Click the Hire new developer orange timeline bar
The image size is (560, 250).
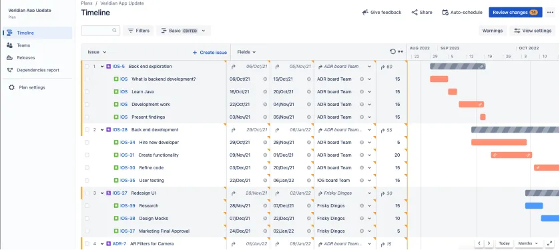click(499, 142)
